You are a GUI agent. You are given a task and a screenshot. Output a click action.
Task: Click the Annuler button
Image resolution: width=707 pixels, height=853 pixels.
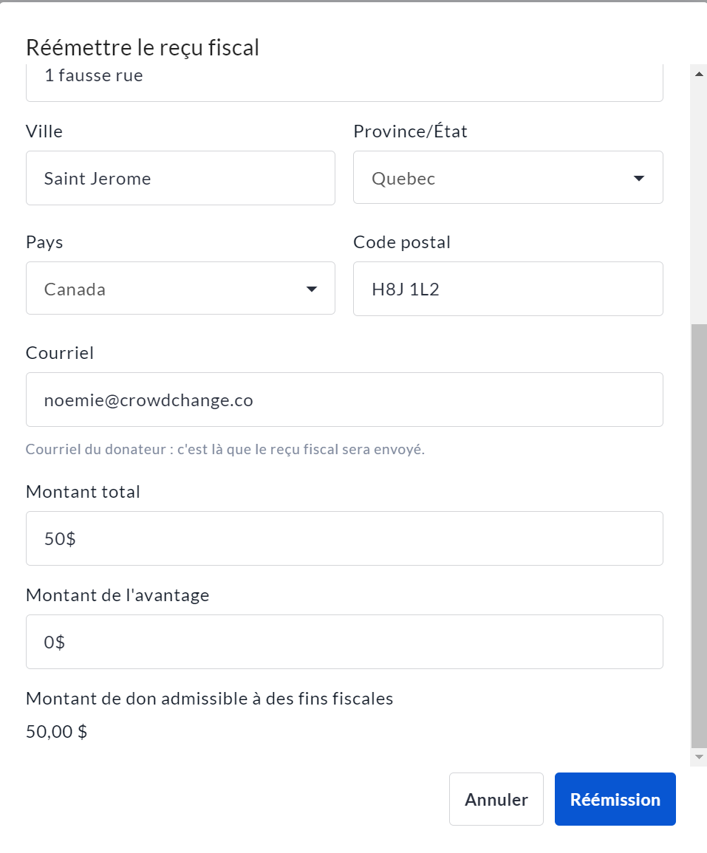(496, 799)
